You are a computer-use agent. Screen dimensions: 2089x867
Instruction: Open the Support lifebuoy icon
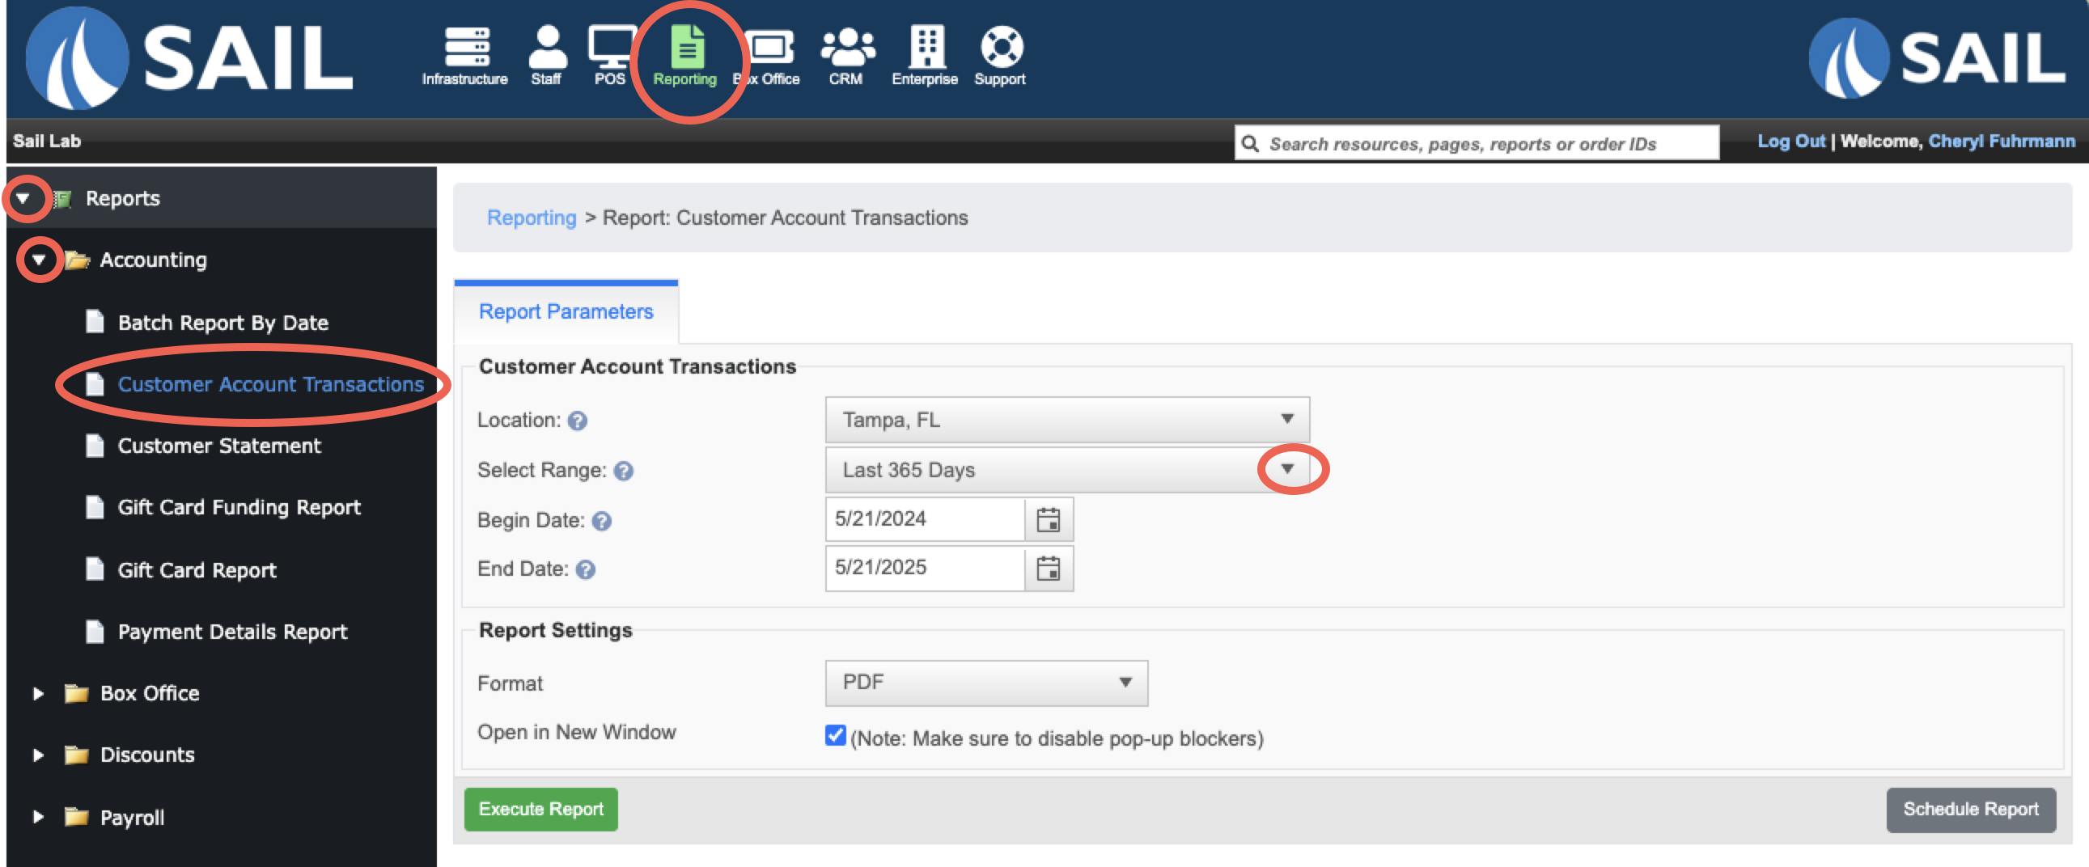pyautogui.click(x=1002, y=47)
